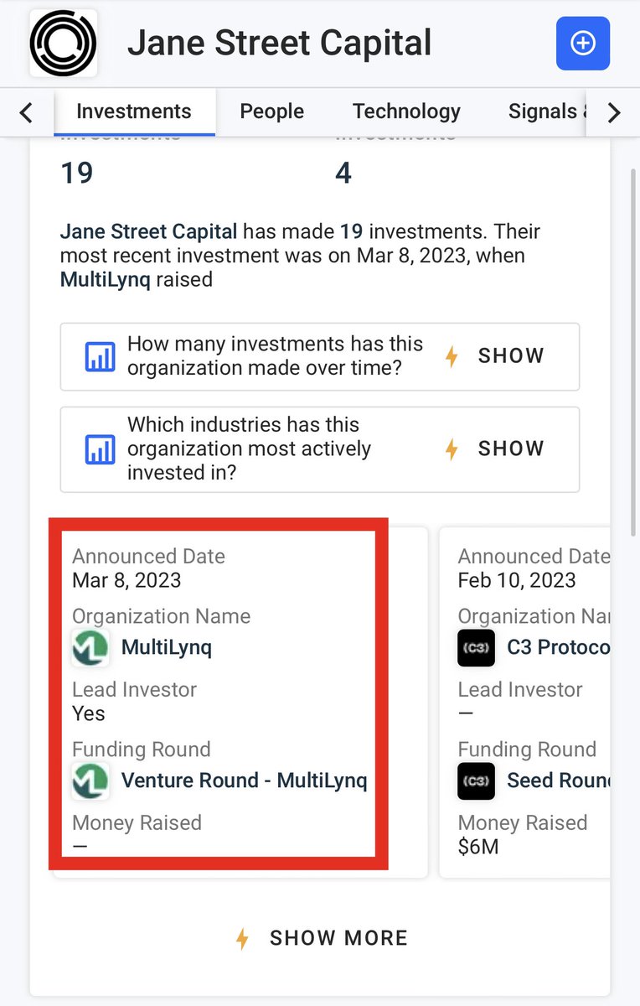The height and width of the screenshot is (1006, 640).
Task: Open the MultiLynq link in summary text
Action: click(106, 279)
